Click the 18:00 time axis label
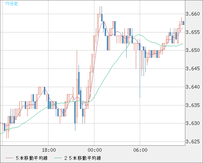The height and width of the screenshot is (163, 203). (49, 150)
